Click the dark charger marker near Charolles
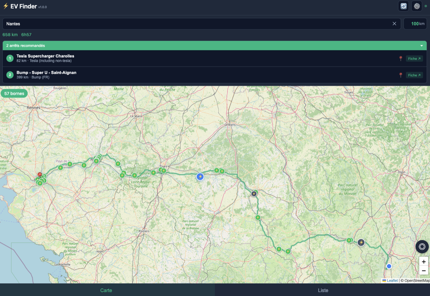The width and height of the screenshot is (430, 296). 361,243
